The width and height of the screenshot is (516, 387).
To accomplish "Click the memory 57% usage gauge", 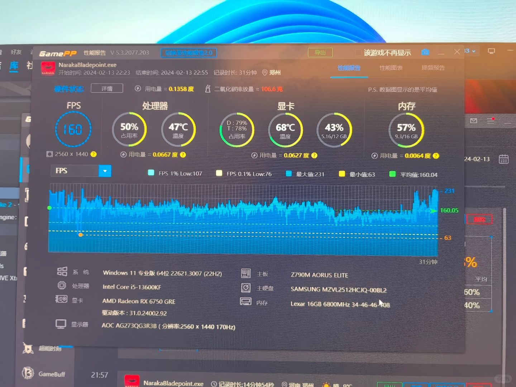I will (x=406, y=130).
